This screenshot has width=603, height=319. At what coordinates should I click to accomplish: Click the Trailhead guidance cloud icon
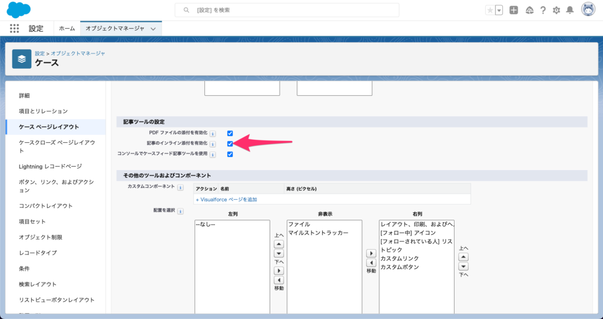529,11
